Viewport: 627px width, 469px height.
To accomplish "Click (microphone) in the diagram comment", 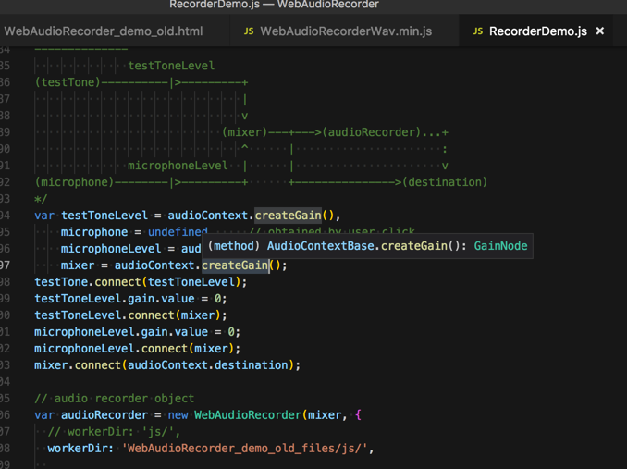I will coord(74,182).
